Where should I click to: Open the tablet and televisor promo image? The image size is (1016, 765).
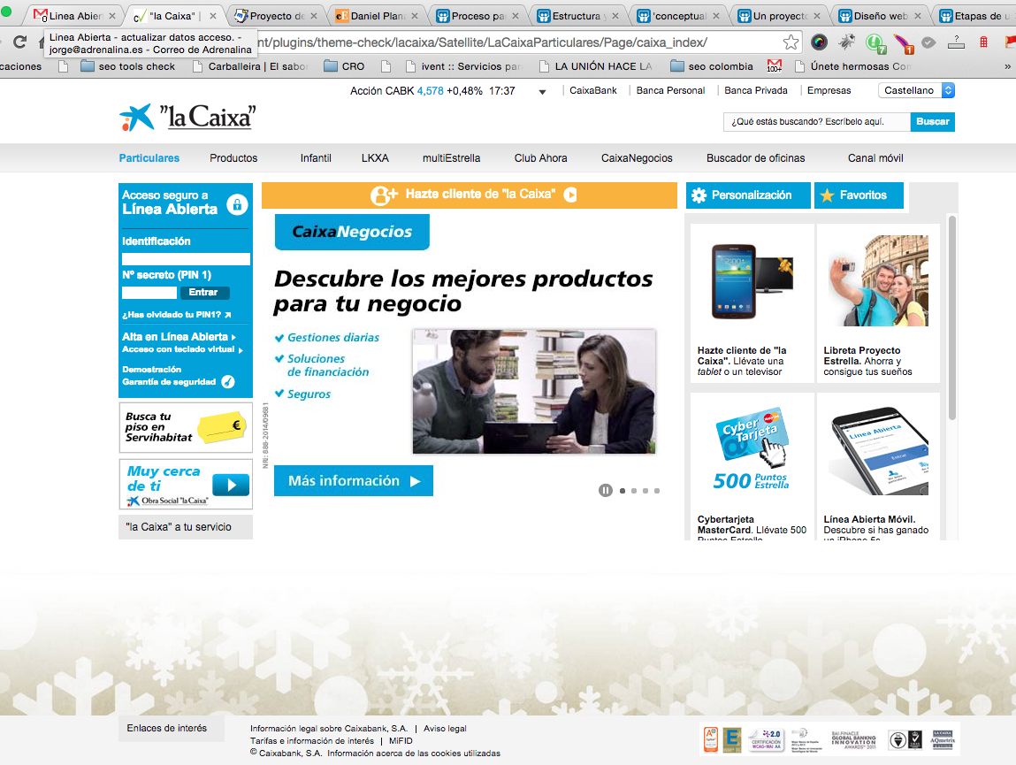click(752, 281)
